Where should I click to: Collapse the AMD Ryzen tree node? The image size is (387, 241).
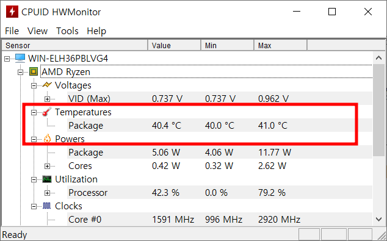[x=21, y=72]
